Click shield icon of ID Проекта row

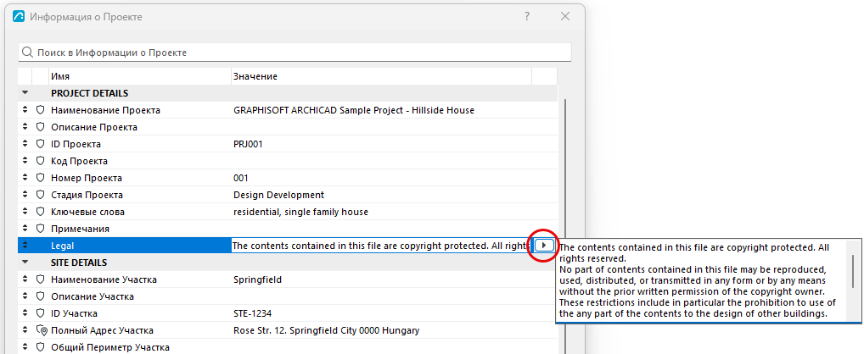40,144
